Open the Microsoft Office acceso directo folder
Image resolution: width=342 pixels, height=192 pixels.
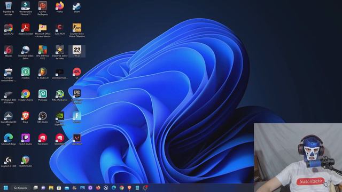[x=43, y=30]
